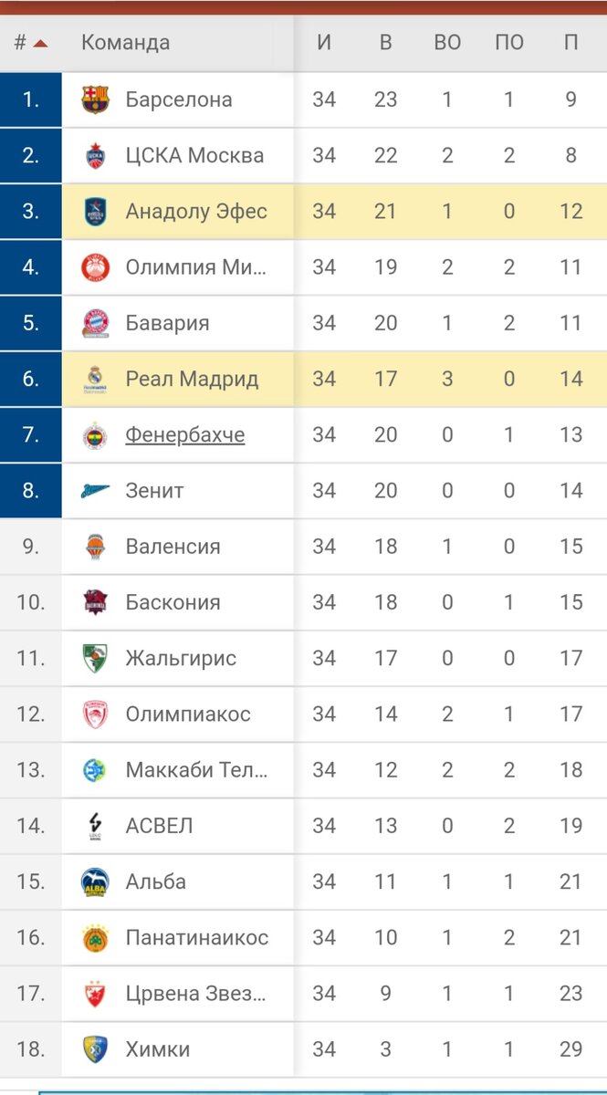The image size is (607, 1095).
Task: Click the И games played header
Action: point(324,42)
